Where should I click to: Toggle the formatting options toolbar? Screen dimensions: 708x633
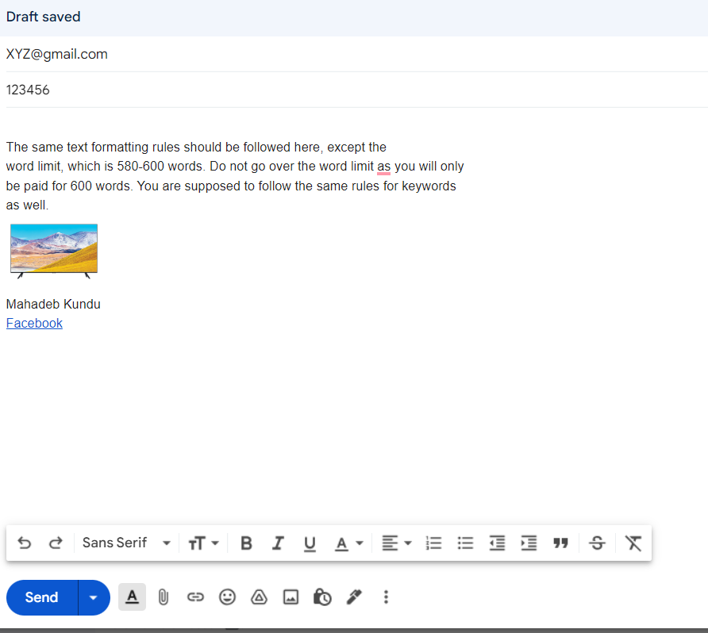tap(132, 597)
